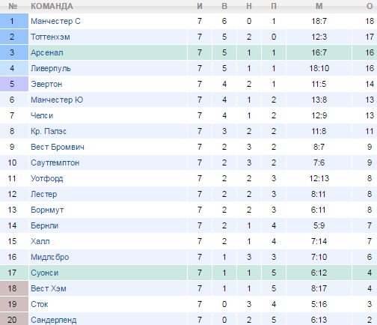377x325 pixels.
Task: Click the position 1 blue rank cell
Action: click(14, 21)
